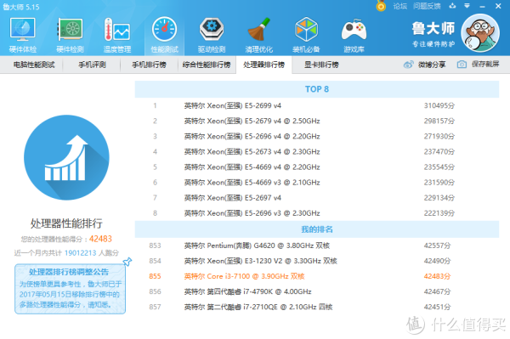This screenshot has height=339, width=510.
Task: Click the 鲁大师 mascot avatar
Action: click(480, 33)
